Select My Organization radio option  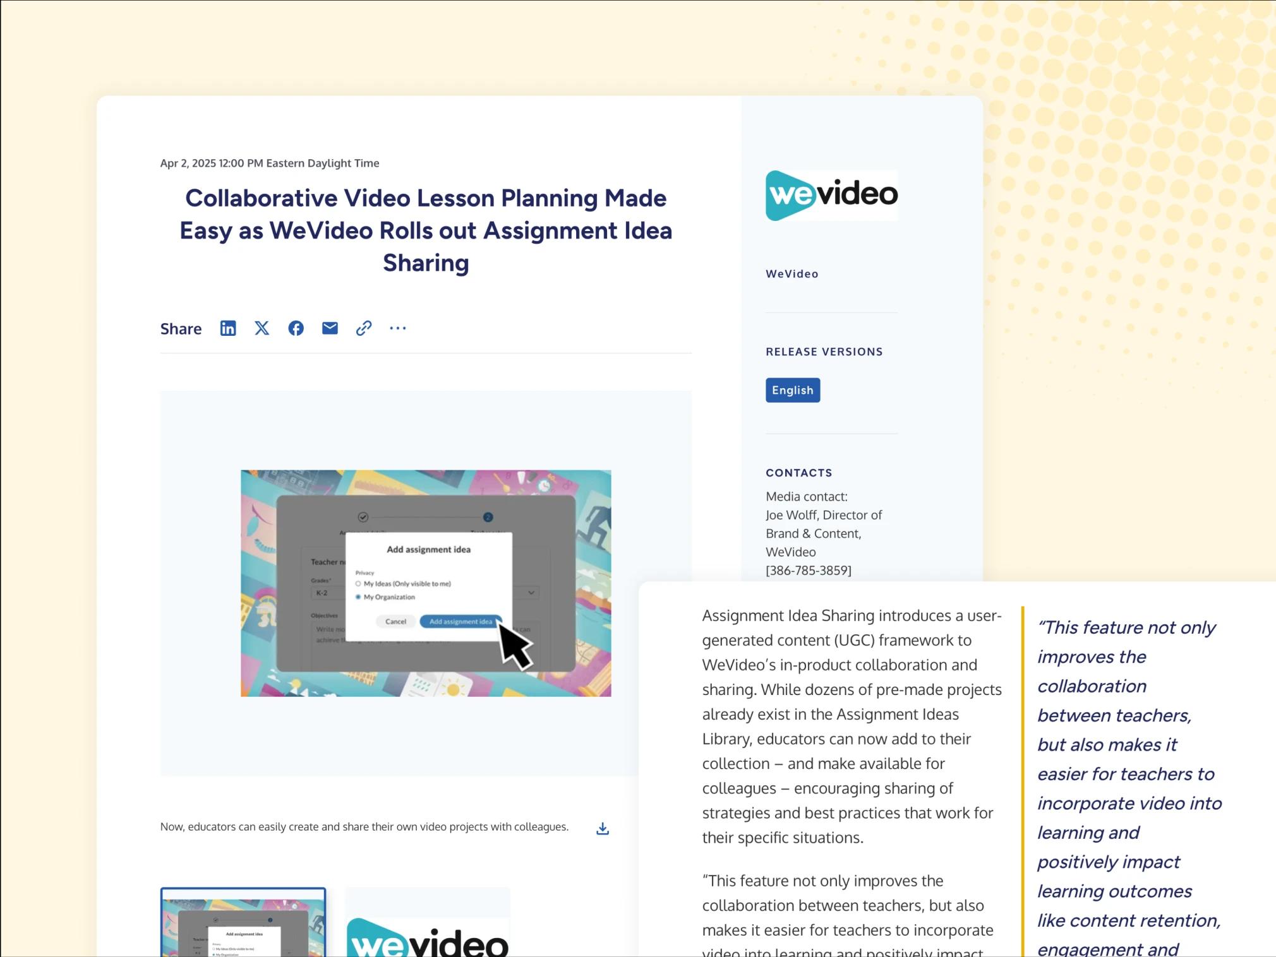point(358,597)
